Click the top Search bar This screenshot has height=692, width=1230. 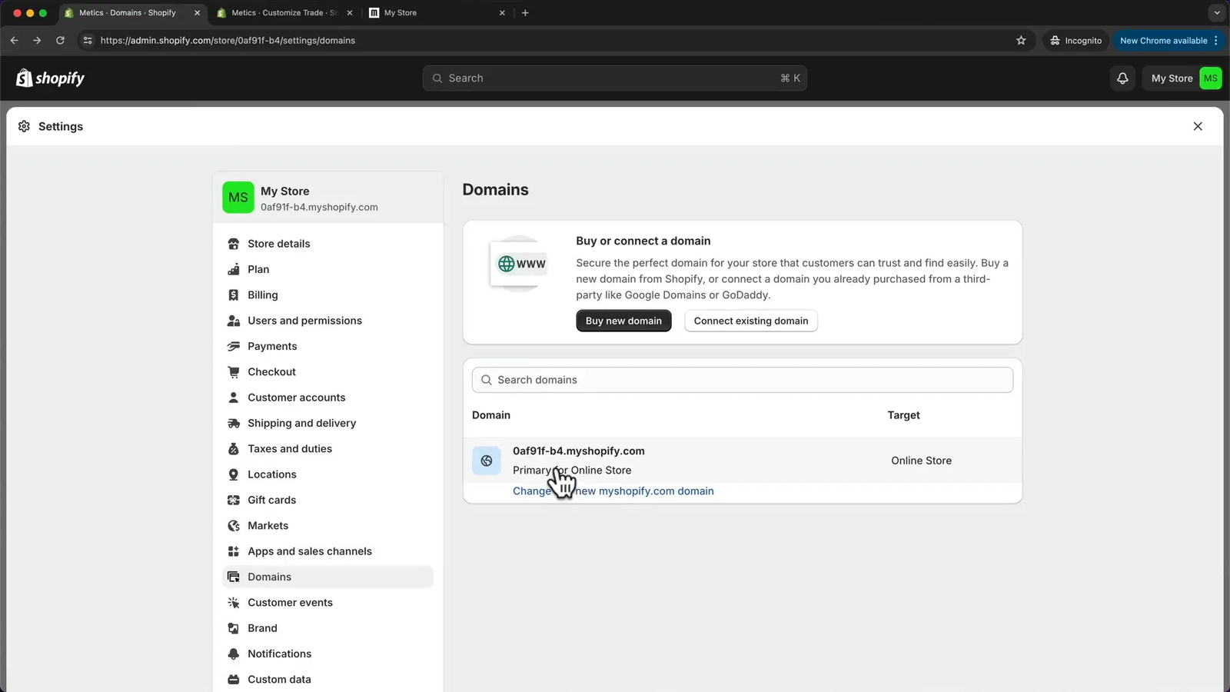click(x=615, y=78)
